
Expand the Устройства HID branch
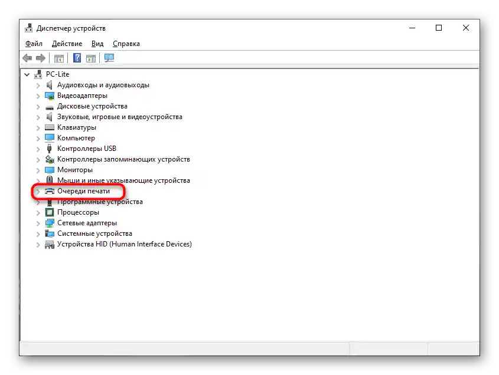click(x=38, y=245)
